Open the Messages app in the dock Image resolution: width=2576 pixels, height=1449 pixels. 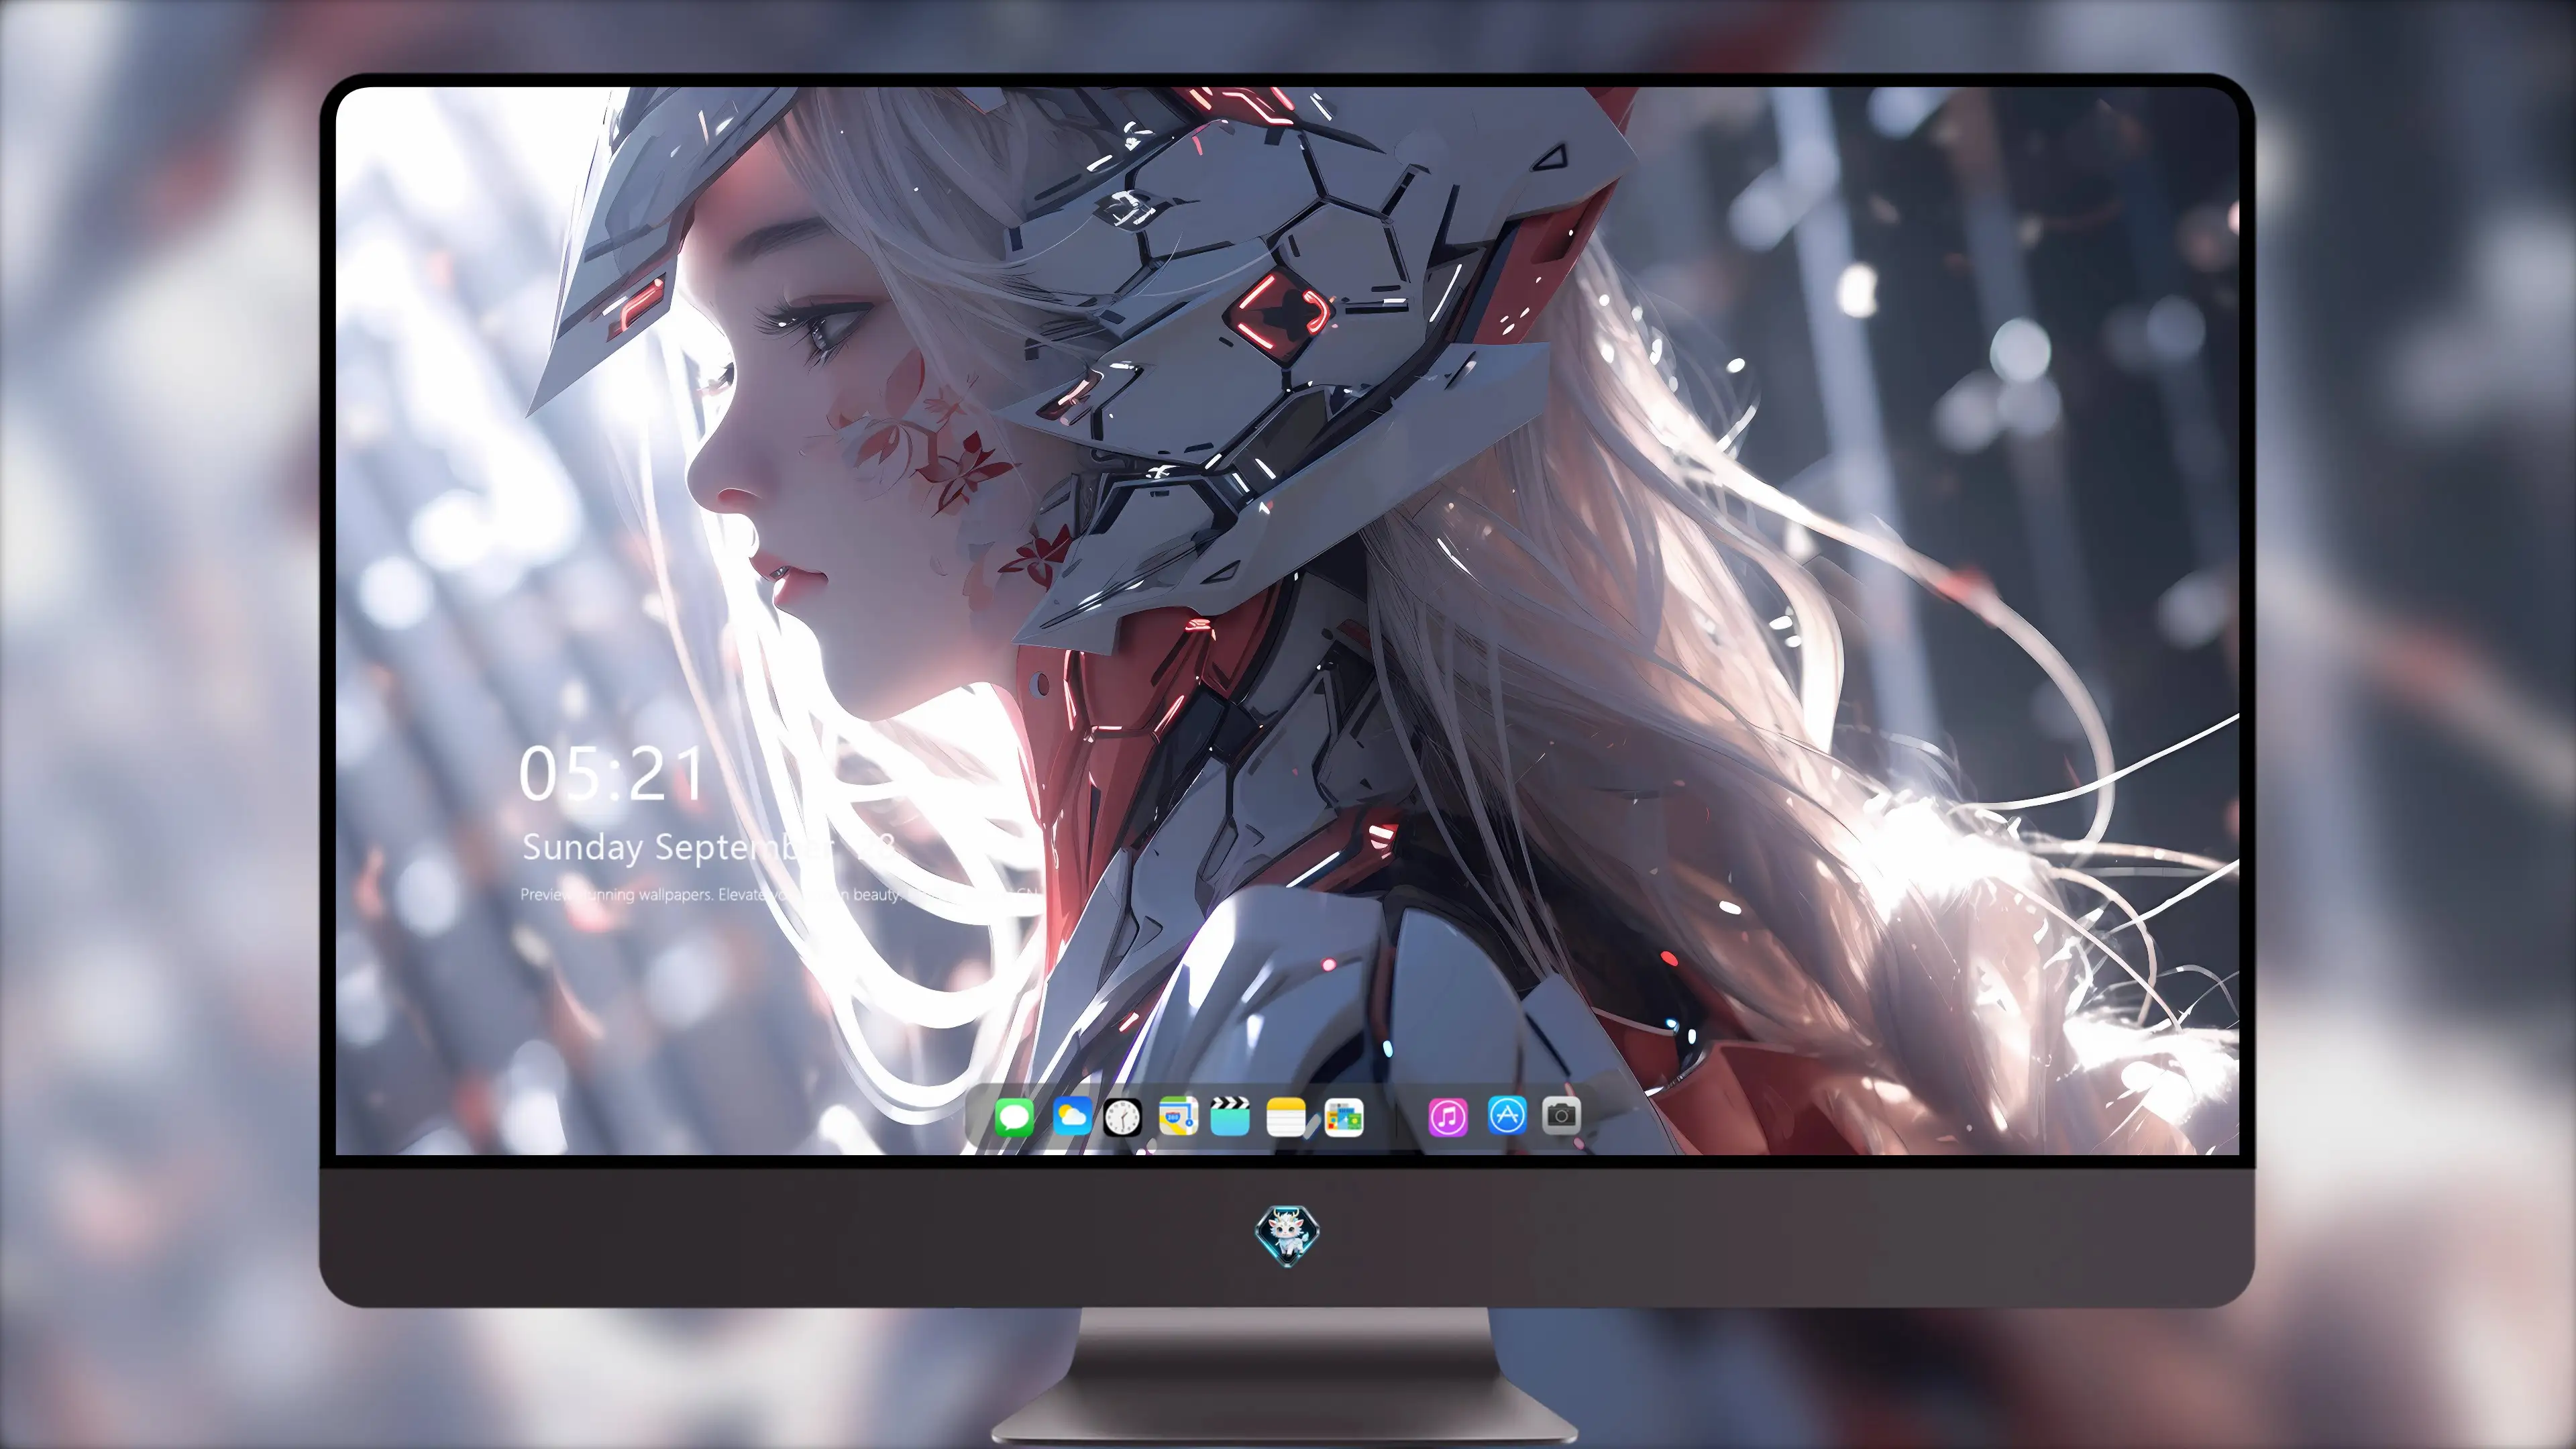(x=1014, y=1117)
